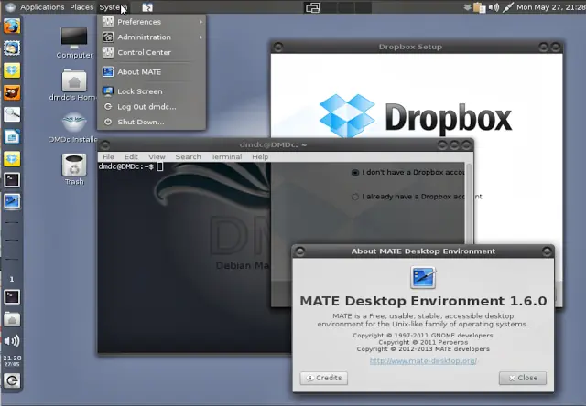This screenshot has height=406, width=586.
Task: Open the terminal's View menu
Action: [157, 157]
